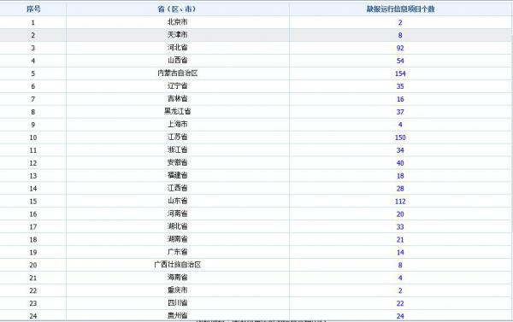Click the 缺报运行信息项目个数 column header
Viewport: 513px width, 322px height.
tap(400, 9)
